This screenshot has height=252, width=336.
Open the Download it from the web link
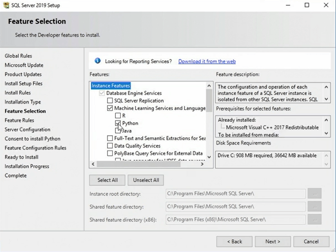pos(207,61)
